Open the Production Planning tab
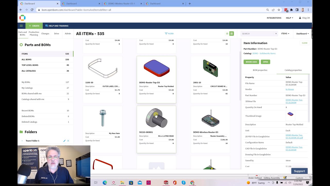330x186 pixels. [x=34, y=34]
